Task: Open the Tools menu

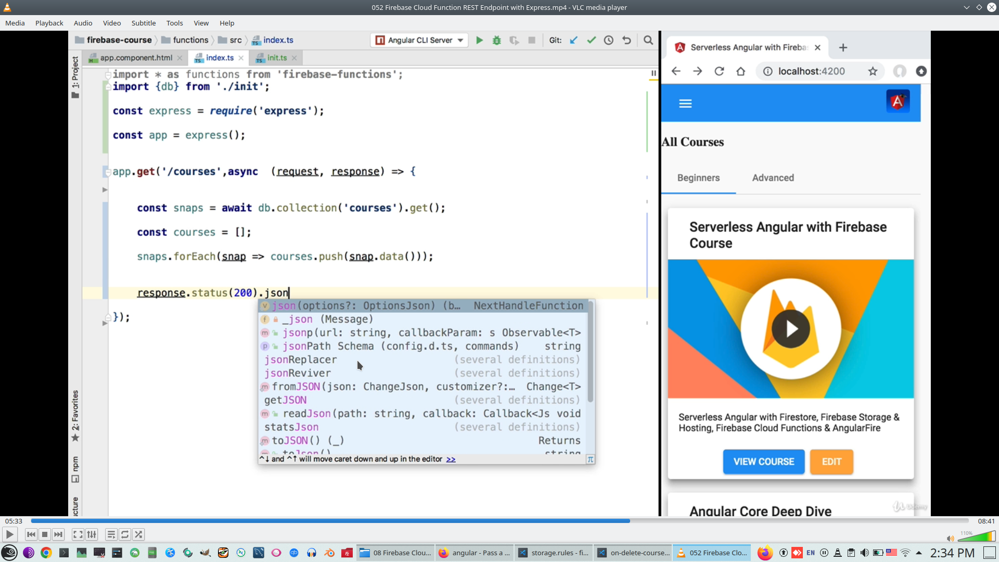Action: 174,23
